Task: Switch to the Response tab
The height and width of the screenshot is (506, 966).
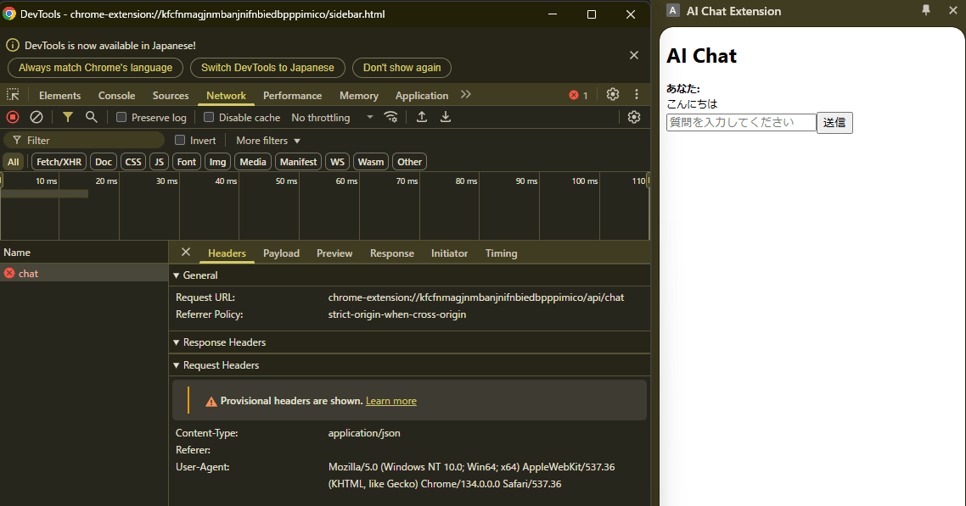Action: pos(392,253)
